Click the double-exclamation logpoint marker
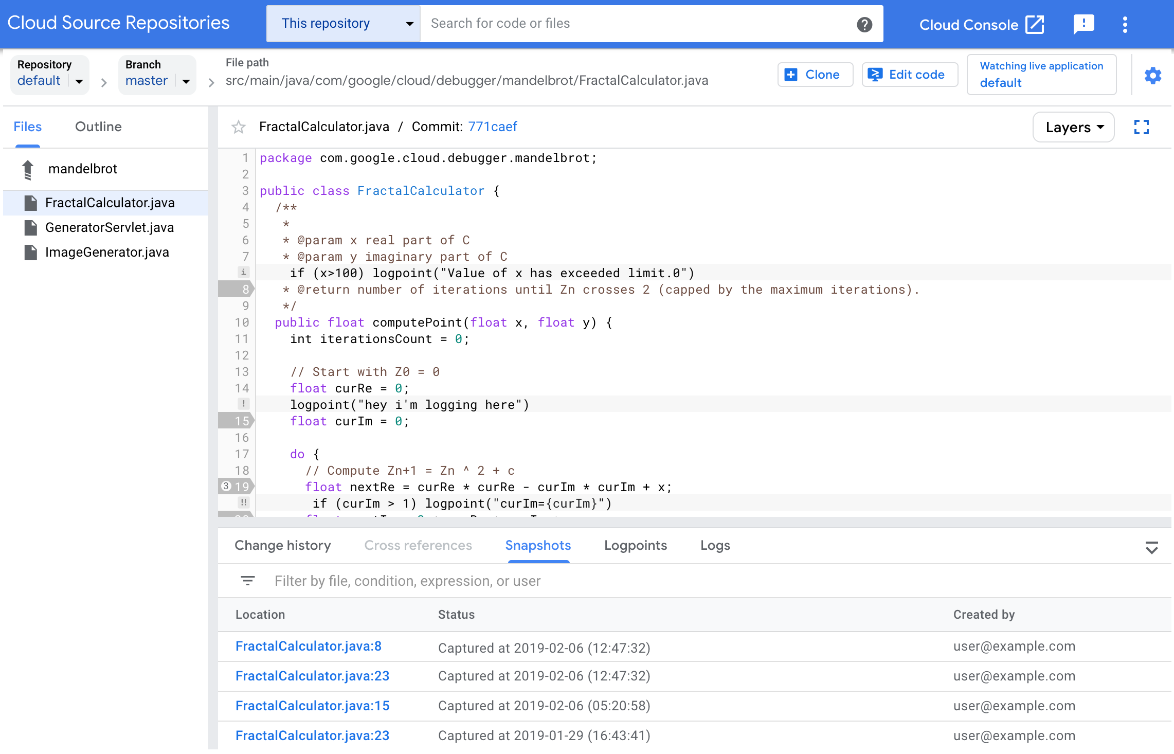 coord(244,502)
